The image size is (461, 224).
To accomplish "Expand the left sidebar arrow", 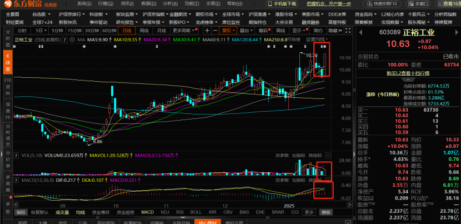I will (2, 153).
